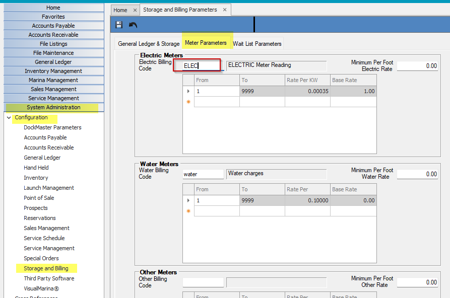Expand the Marina Management section
The height and width of the screenshot is (298, 450).
(x=53, y=80)
